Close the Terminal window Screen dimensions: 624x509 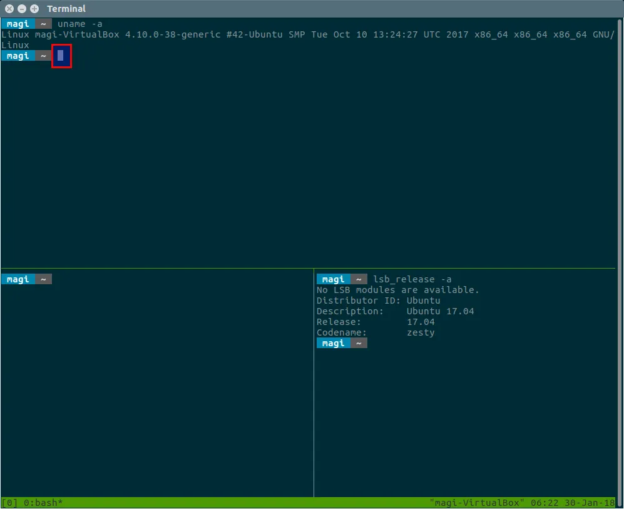point(9,9)
